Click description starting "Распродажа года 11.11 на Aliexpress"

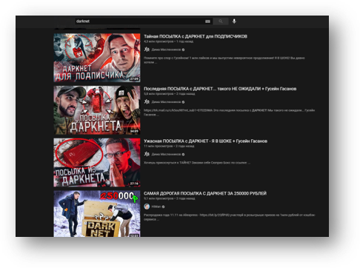[230, 217]
